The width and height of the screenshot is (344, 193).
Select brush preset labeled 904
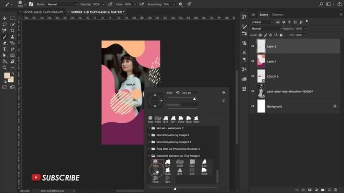[192, 163]
